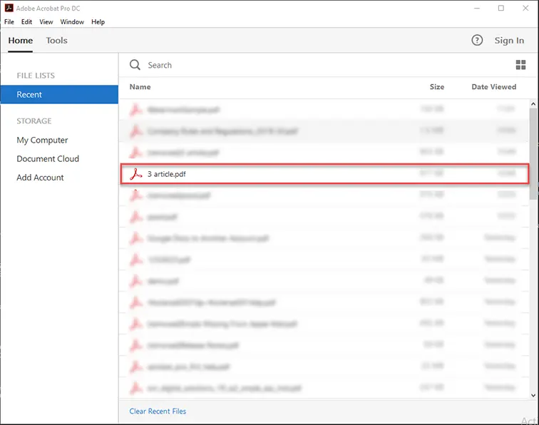Open the Help menu
This screenshot has width=539, height=425.
(98, 22)
